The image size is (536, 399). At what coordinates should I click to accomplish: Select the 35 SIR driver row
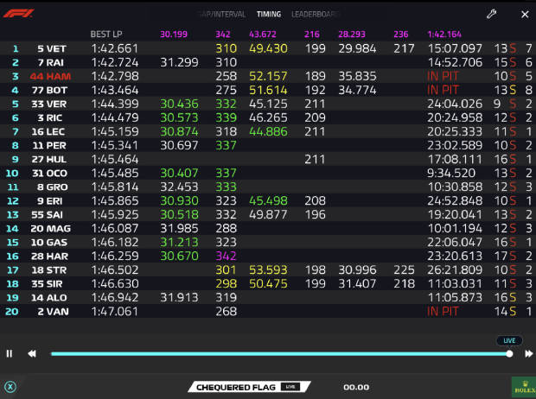pos(268,284)
